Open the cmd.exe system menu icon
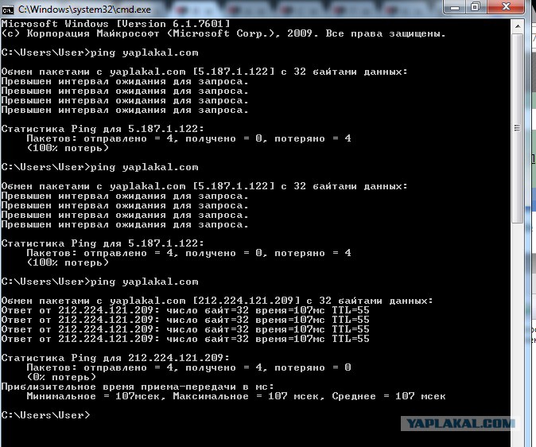This screenshot has height=447, width=536. 7,10
